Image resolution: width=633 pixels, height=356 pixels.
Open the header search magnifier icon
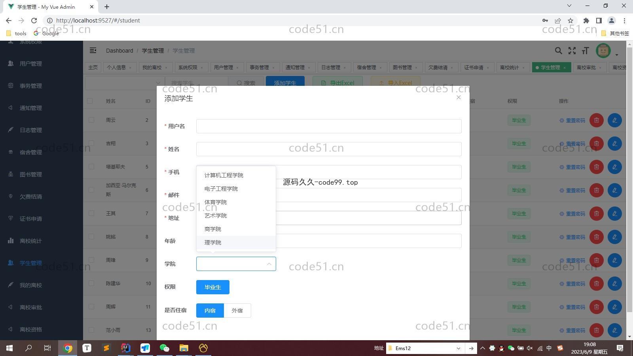[558, 51]
